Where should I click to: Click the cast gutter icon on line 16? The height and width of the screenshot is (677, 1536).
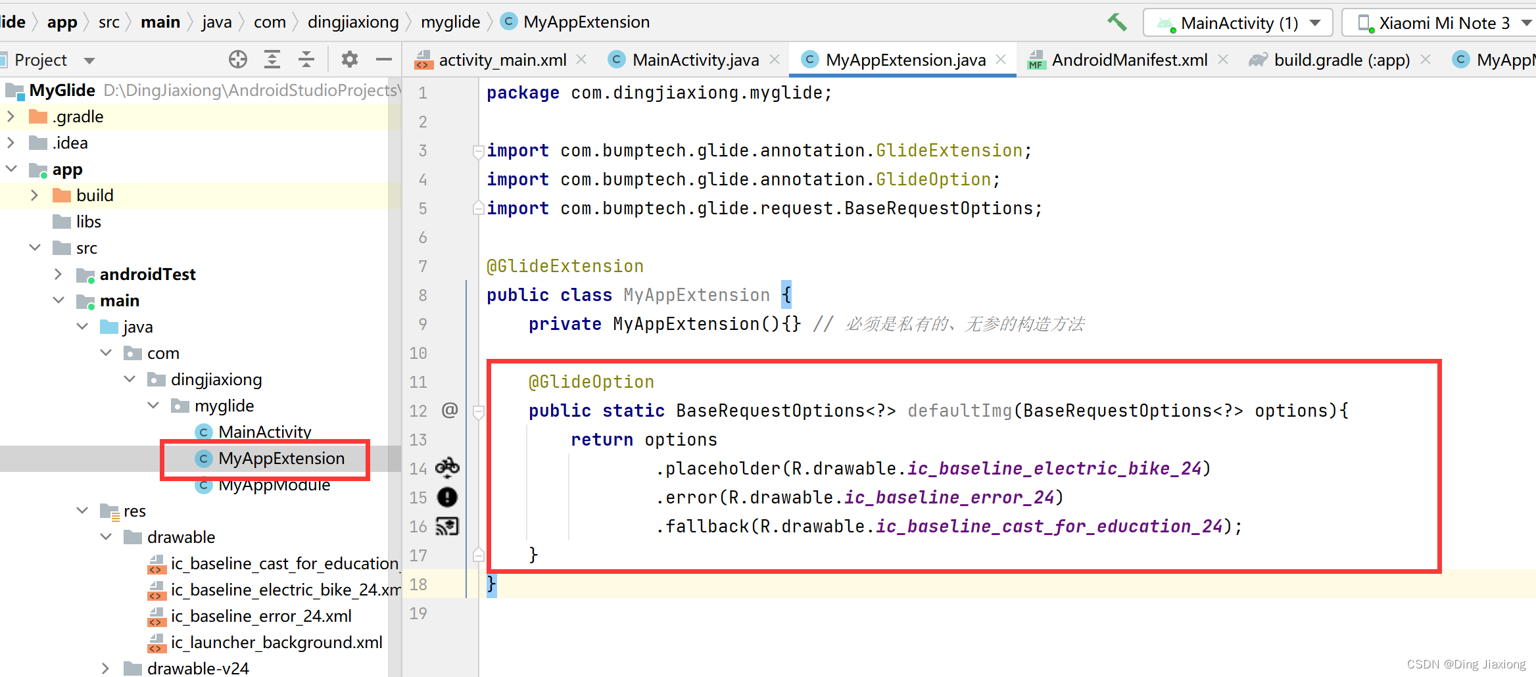[447, 526]
